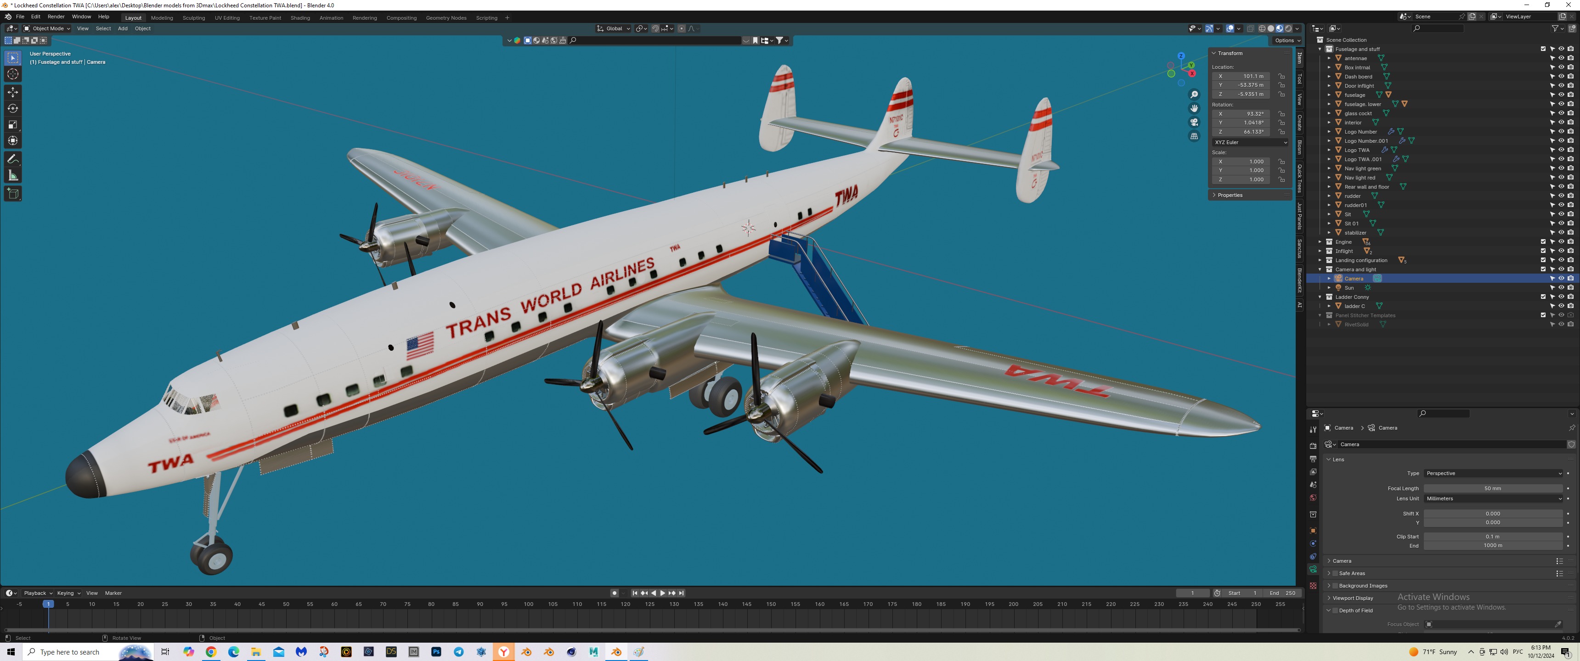Screen dimensions: 1580x661
Task: Open the Output properties tab
Action: pyautogui.click(x=1313, y=459)
